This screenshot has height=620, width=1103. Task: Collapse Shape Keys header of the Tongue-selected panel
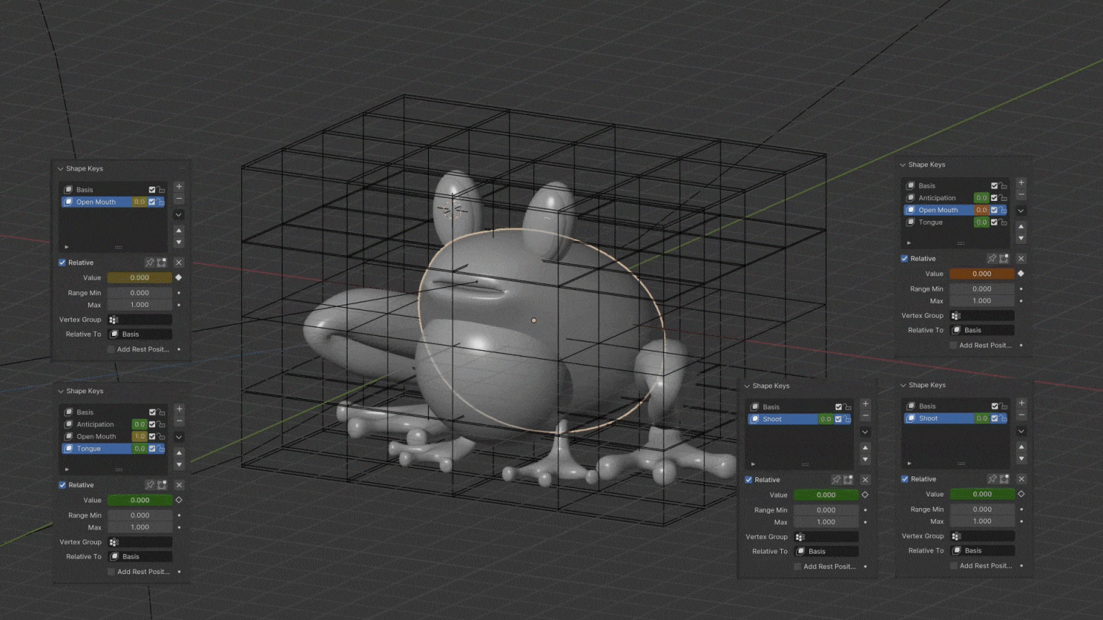click(61, 391)
